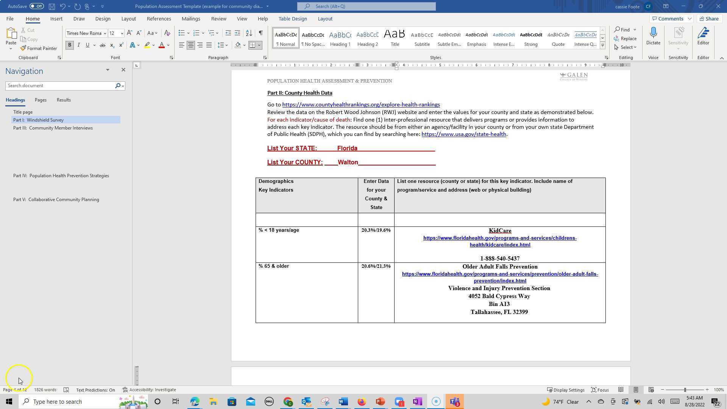
Task: Launch the Editor pane
Action: click(x=703, y=36)
